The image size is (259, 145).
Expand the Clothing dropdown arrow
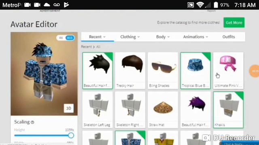[x=138, y=37]
